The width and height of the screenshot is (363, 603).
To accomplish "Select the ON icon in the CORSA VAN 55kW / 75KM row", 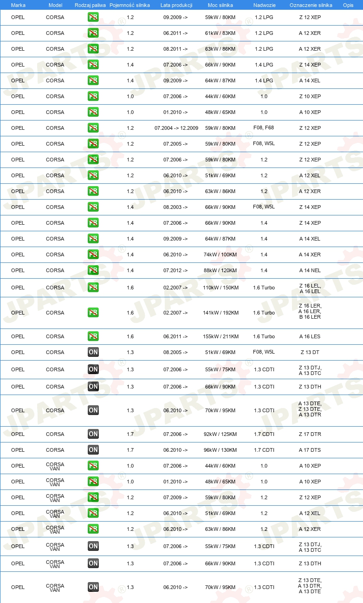I will [93, 546].
